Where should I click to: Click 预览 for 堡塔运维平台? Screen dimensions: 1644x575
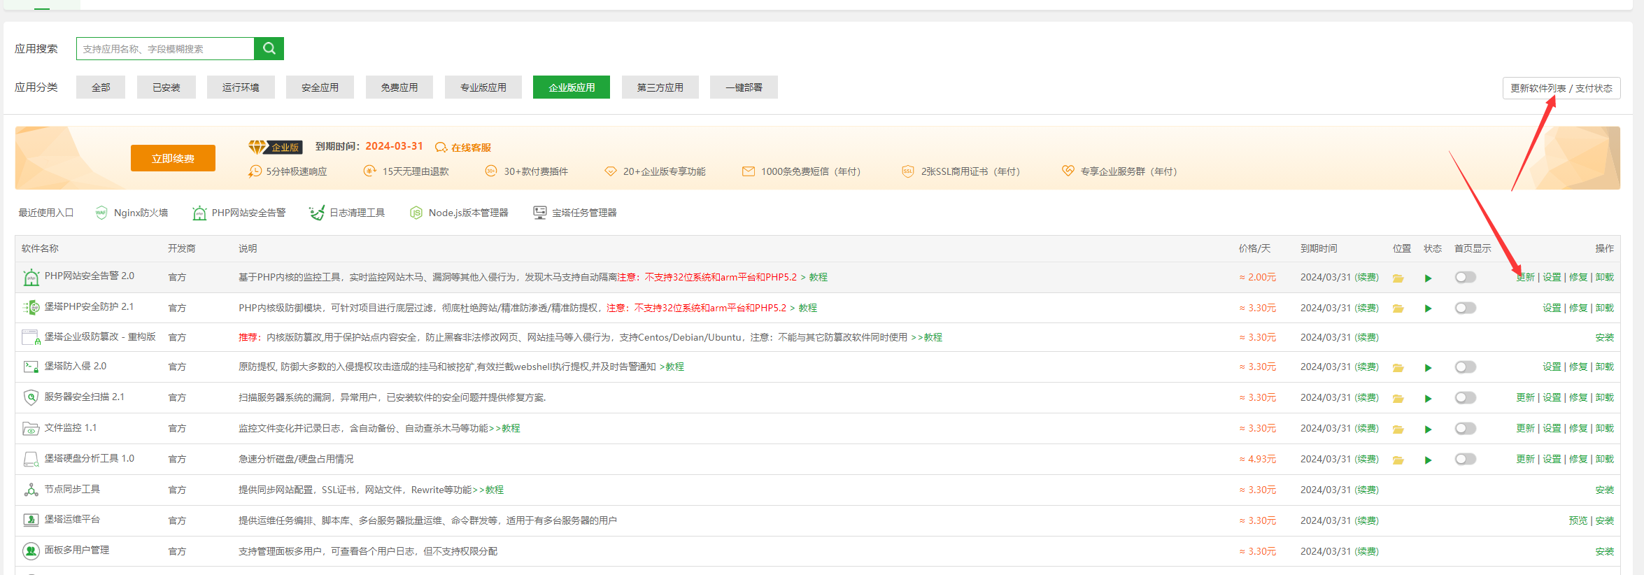click(x=1578, y=521)
